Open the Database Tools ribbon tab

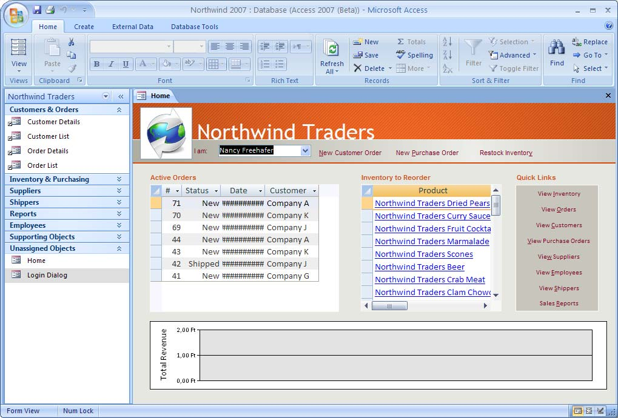(194, 27)
